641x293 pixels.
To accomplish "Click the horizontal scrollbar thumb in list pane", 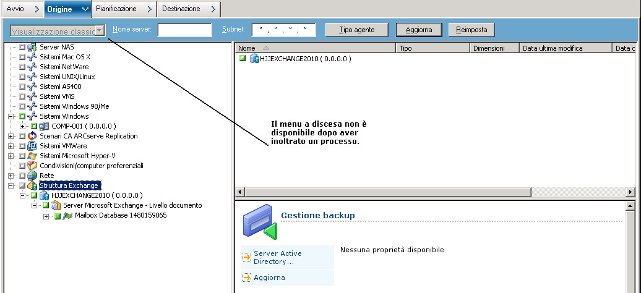I will [389, 192].
